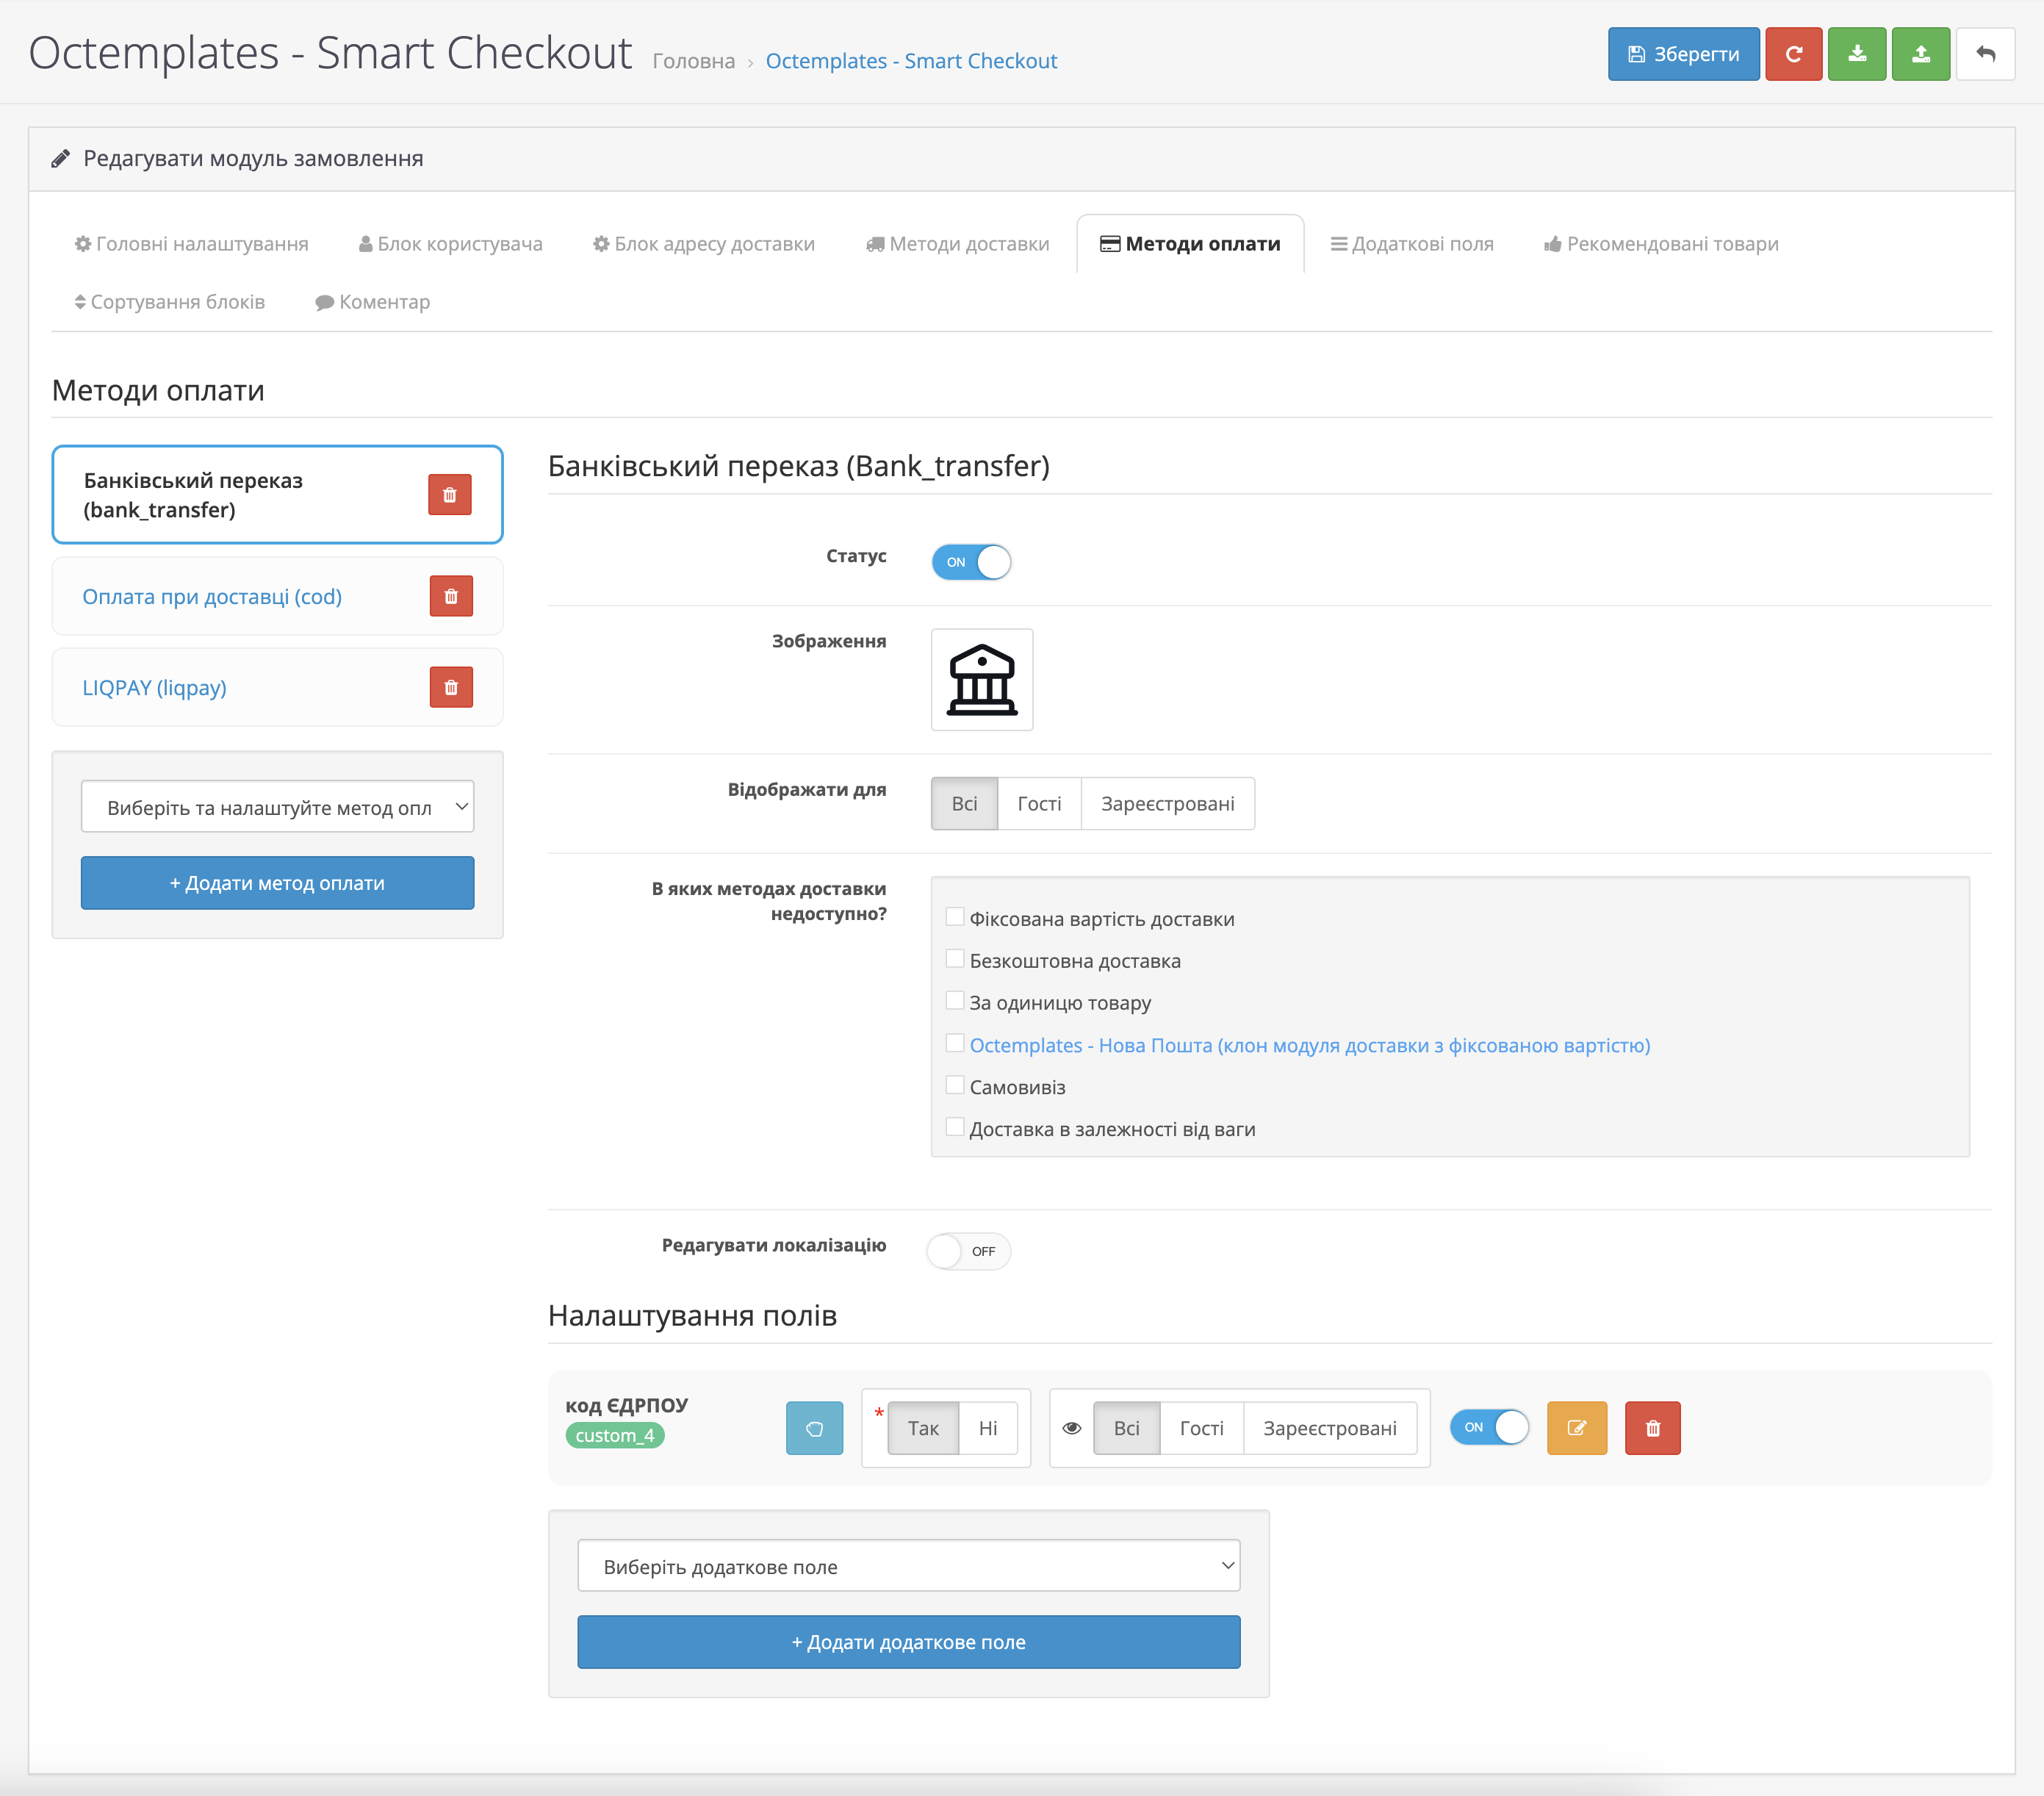Open the Додаткові поля tab
This screenshot has width=2044, height=1796.
coord(1411,244)
